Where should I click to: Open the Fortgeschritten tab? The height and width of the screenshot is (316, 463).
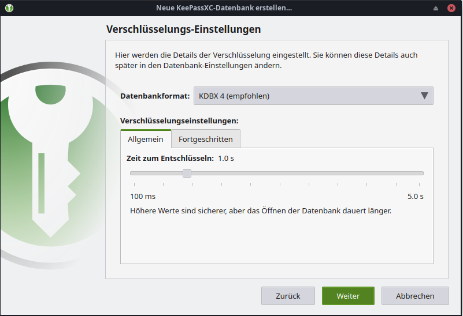[206, 139]
